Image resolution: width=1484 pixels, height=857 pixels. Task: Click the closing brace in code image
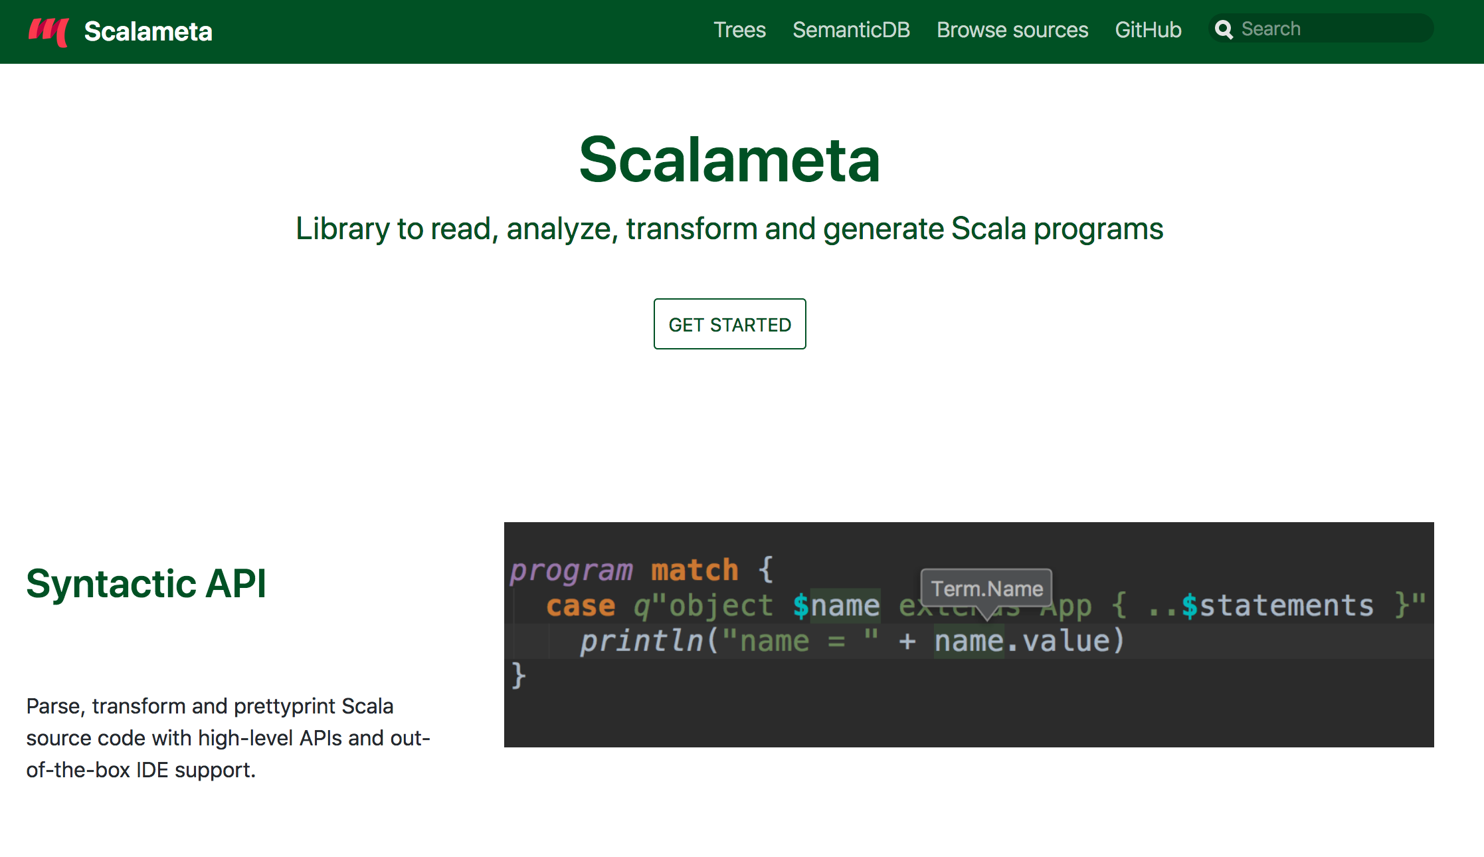519,676
